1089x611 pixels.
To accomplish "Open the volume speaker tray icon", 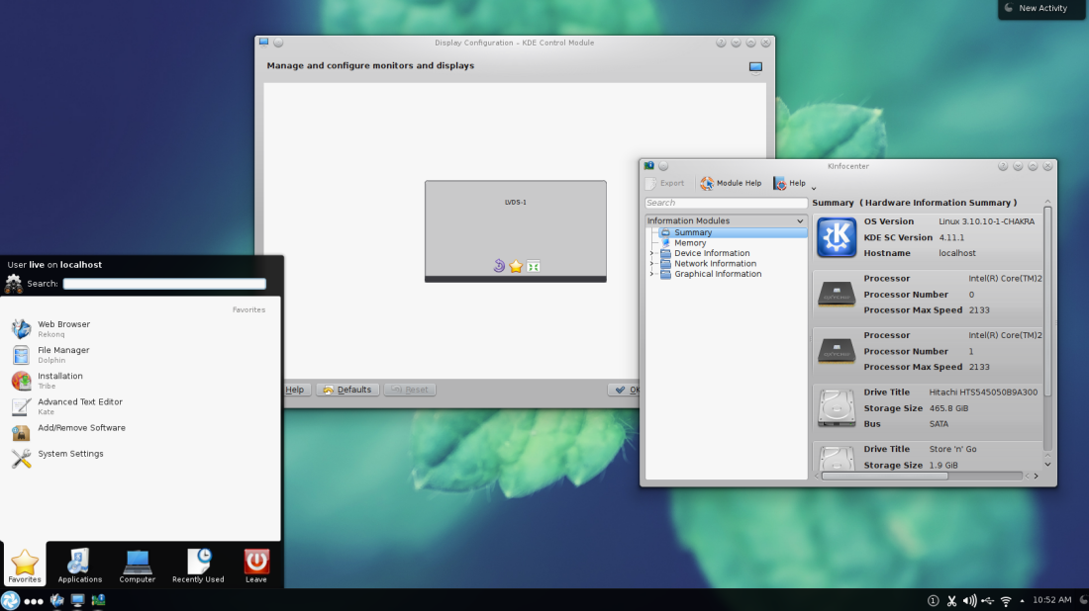I will pos(969,600).
